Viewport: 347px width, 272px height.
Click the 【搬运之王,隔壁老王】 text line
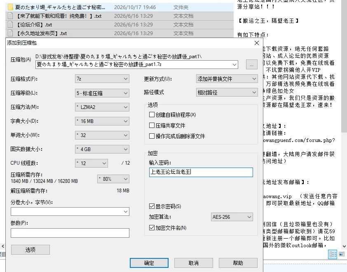tap(269, 21)
